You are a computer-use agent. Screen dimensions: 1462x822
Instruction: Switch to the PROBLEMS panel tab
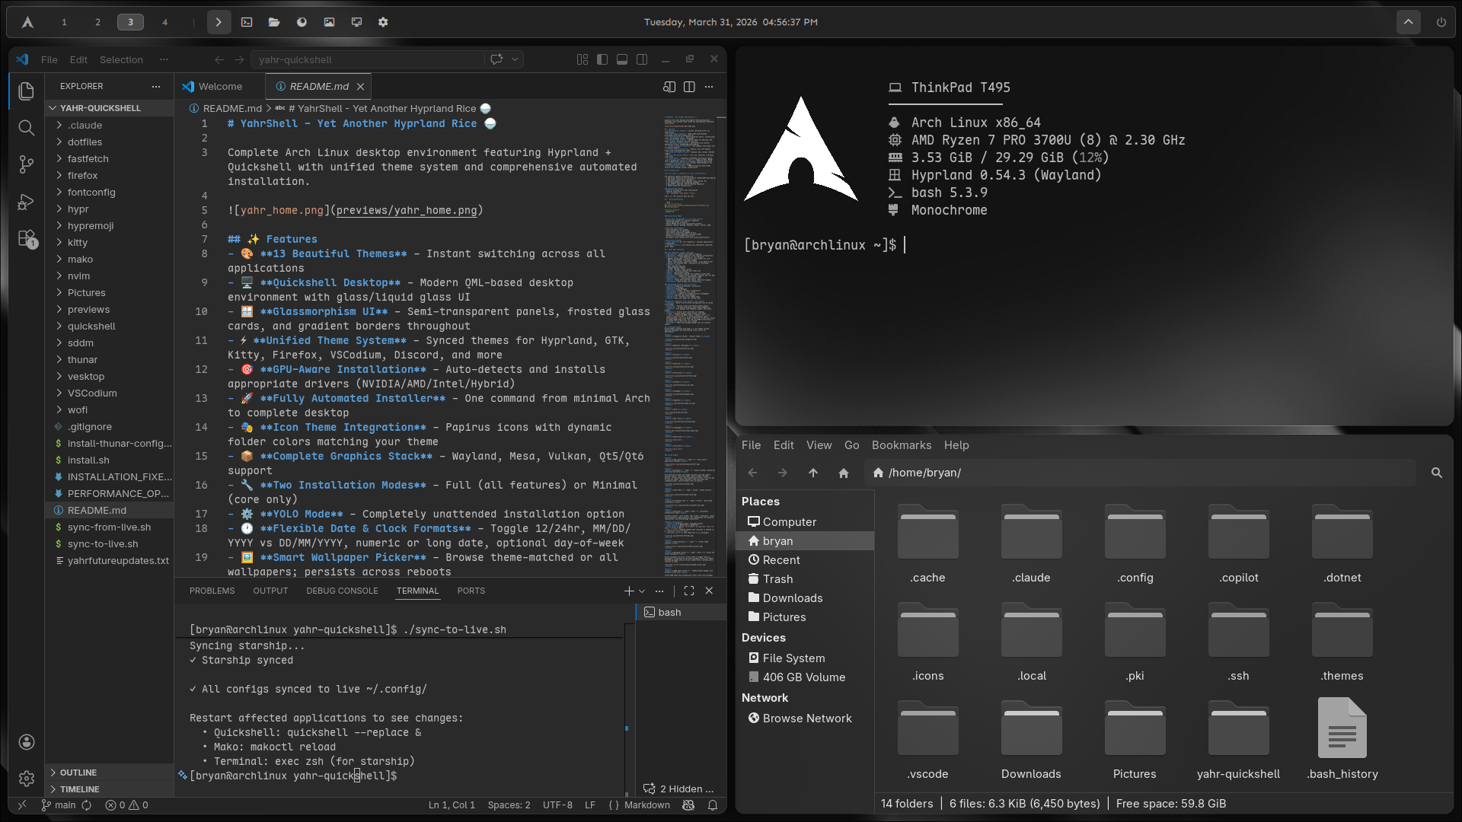[212, 591]
